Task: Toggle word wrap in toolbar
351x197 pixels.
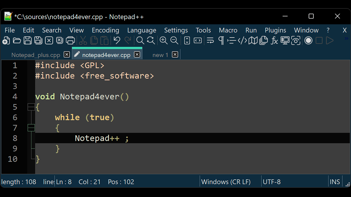Action: (x=210, y=41)
